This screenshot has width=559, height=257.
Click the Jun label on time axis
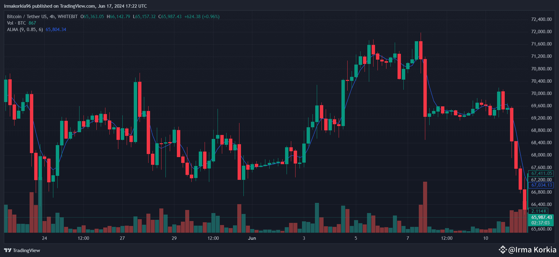[x=252, y=238]
